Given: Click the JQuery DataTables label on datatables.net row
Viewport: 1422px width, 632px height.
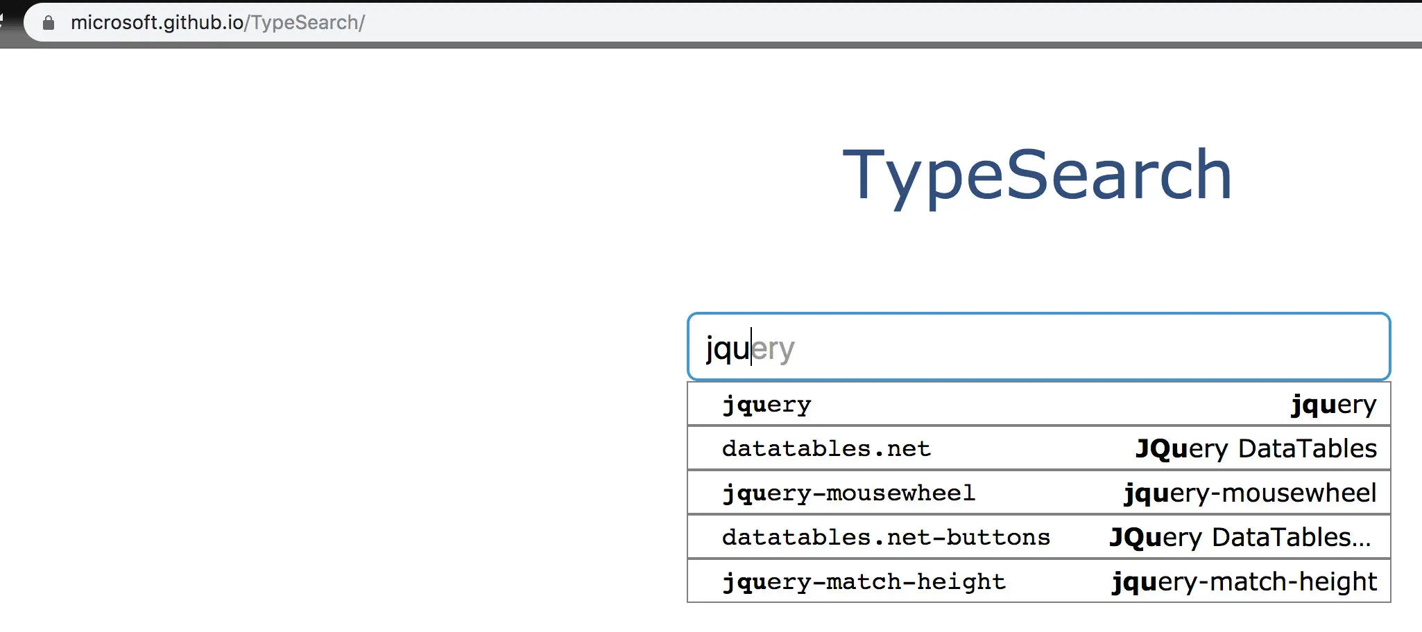Looking at the screenshot, I should pos(1256,448).
